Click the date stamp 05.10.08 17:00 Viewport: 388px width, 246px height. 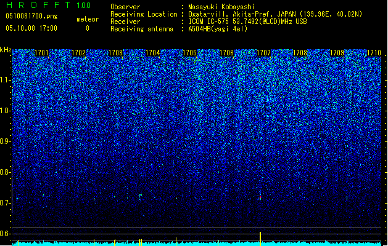pyautogui.click(x=31, y=28)
